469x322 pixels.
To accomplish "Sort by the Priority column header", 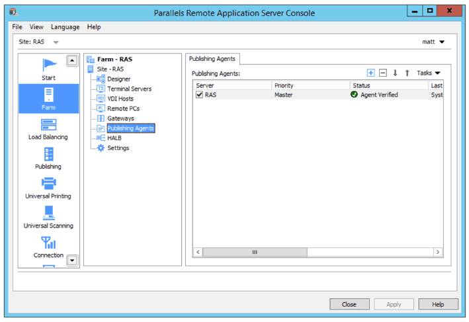I will point(310,85).
